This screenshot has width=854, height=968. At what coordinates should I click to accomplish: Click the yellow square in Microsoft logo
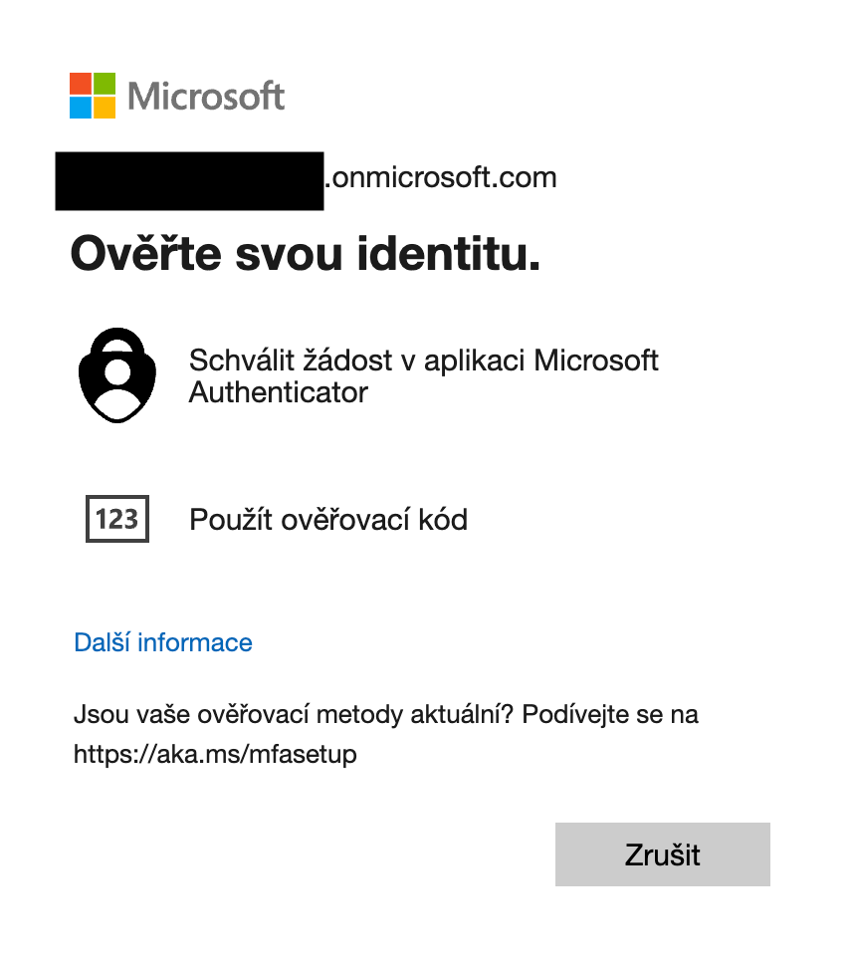tap(107, 108)
